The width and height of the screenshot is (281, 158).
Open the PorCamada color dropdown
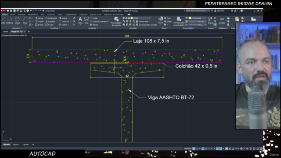[x=198, y=18]
